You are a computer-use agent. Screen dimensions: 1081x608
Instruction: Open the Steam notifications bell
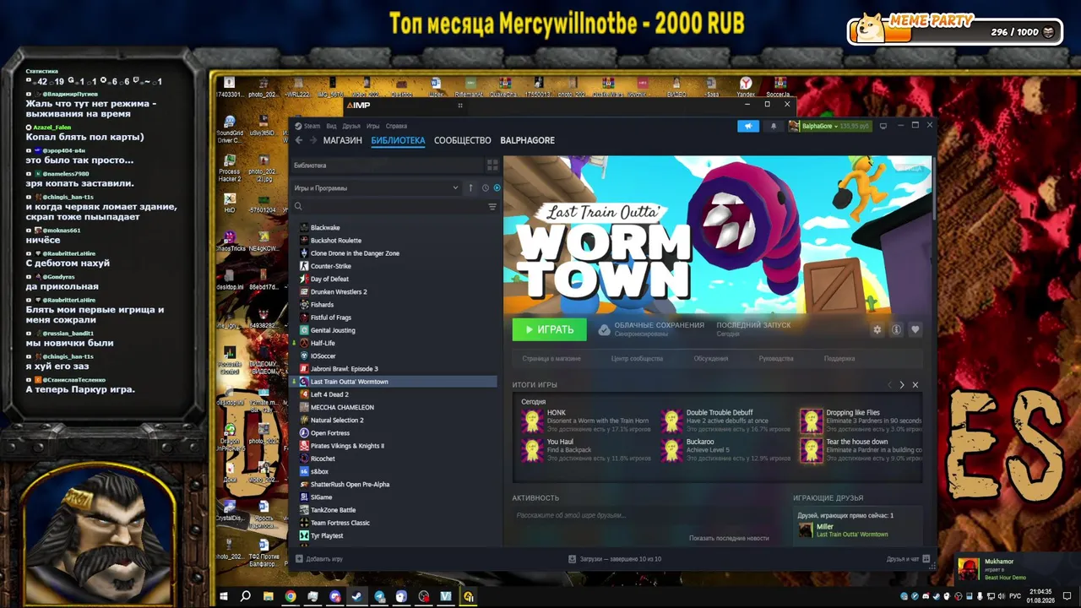(x=774, y=126)
